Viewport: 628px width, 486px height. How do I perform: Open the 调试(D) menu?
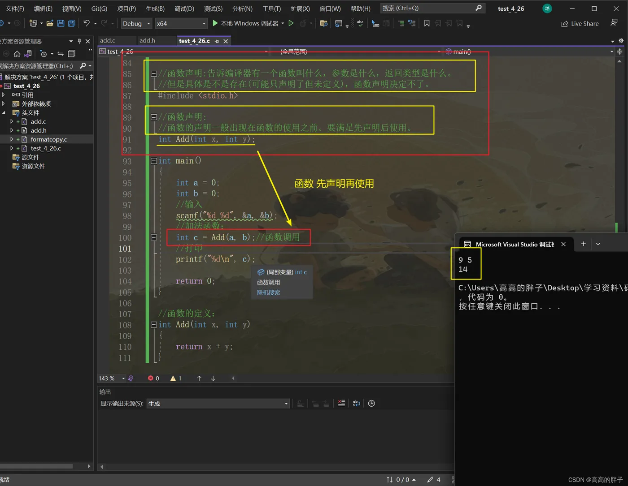184,9
